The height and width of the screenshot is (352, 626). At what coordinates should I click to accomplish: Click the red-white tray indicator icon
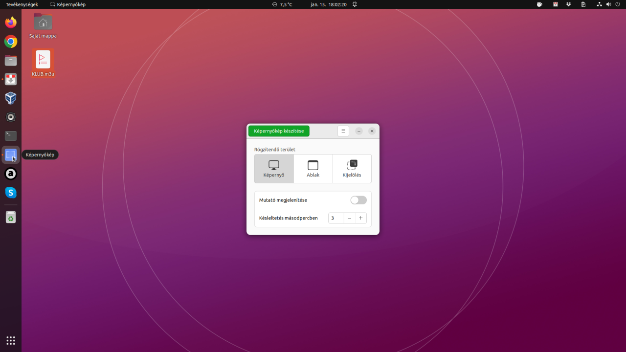pos(556,4)
